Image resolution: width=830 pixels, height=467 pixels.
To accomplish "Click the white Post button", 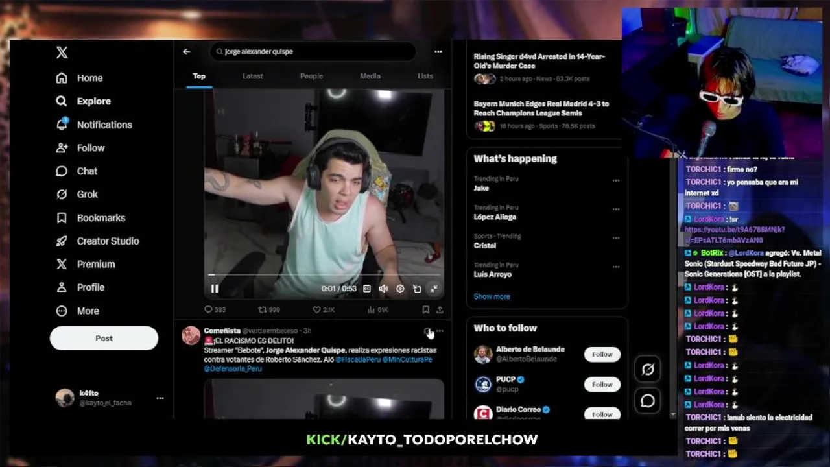I will (x=104, y=338).
